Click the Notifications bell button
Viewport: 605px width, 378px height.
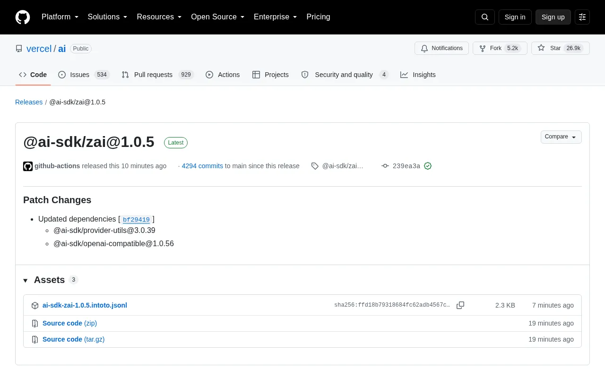pos(441,48)
